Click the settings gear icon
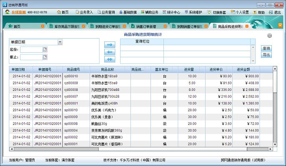Image resolution: width=286 pixels, height=166 pixels. pyautogui.click(x=270, y=36)
